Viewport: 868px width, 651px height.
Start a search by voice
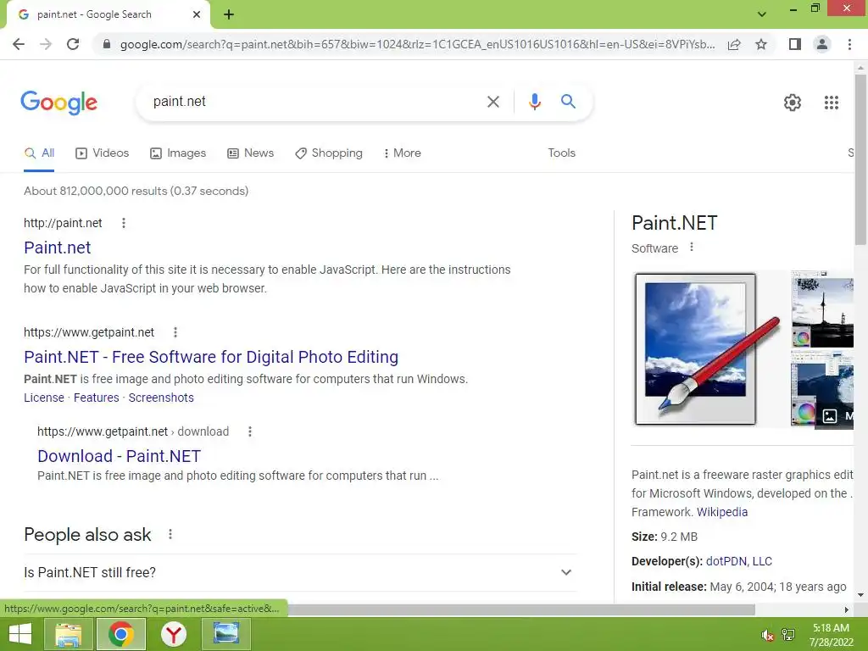[x=534, y=102]
